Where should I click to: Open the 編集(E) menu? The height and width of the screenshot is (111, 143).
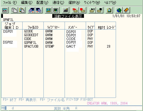[27, 3]
